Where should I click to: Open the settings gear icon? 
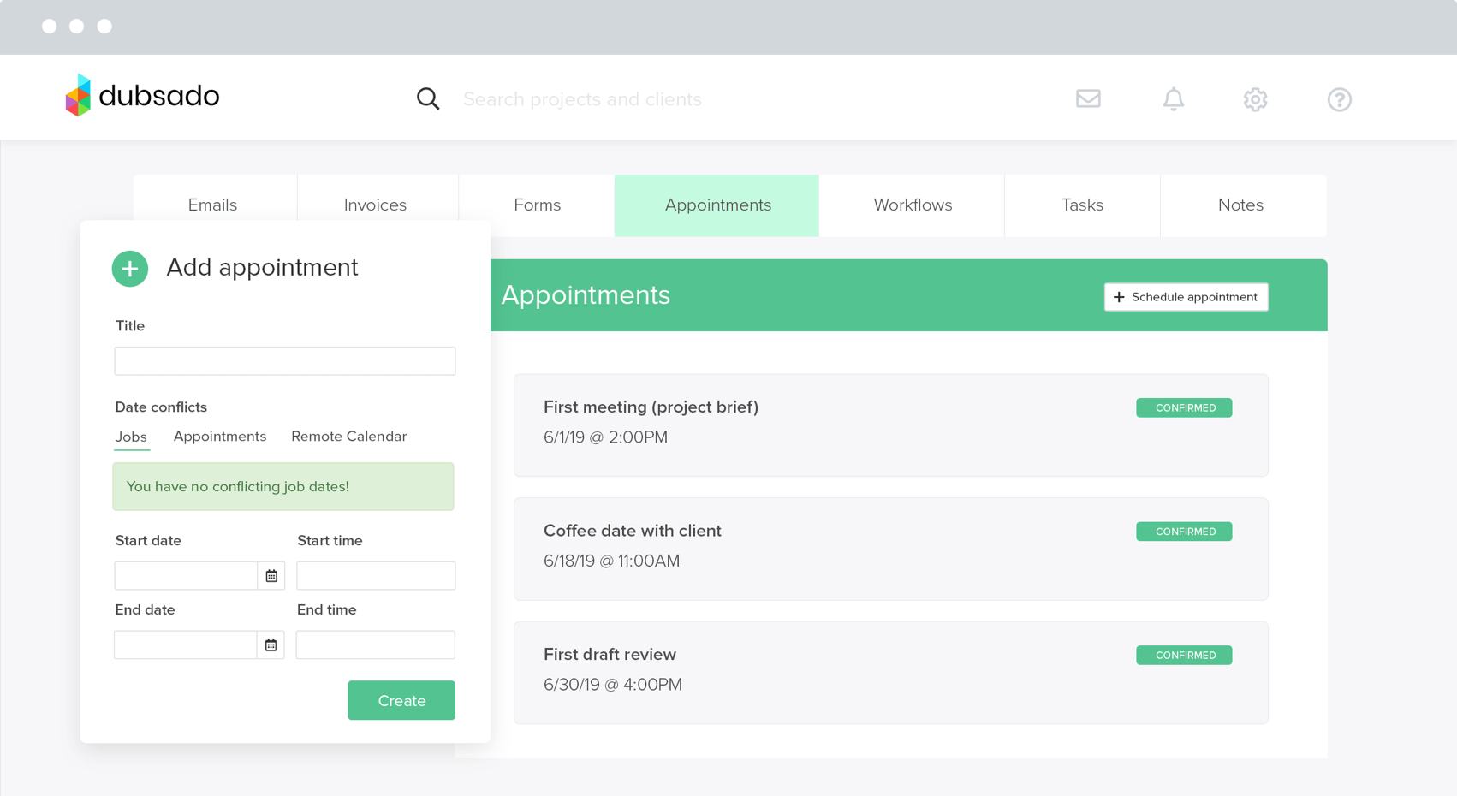(x=1255, y=99)
